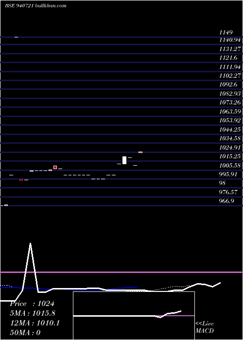Image resolution: width=243 pixels, height=340 pixels.
Task: Click the 1111.94 price level label
Action: pos(230,67)
